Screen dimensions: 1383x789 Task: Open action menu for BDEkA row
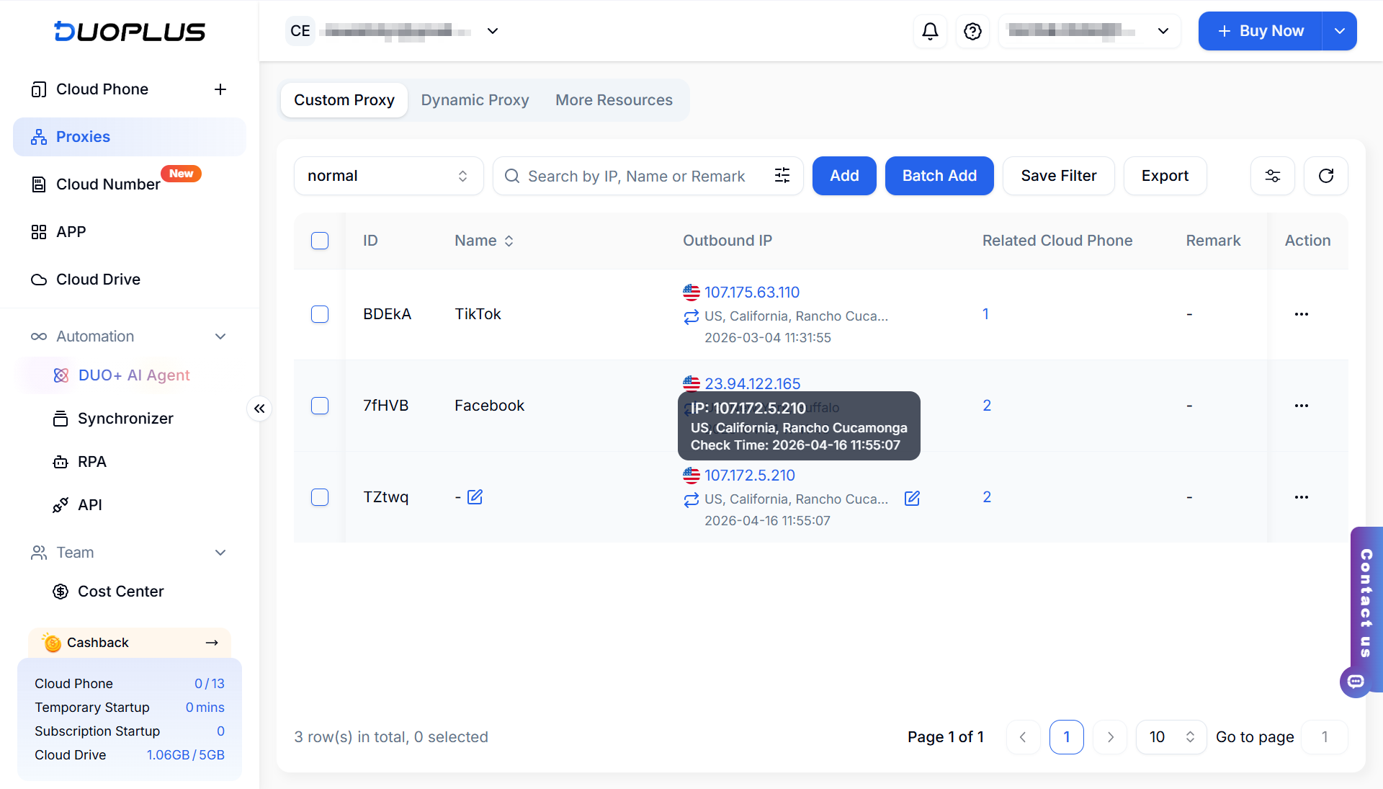[x=1302, y=314]
